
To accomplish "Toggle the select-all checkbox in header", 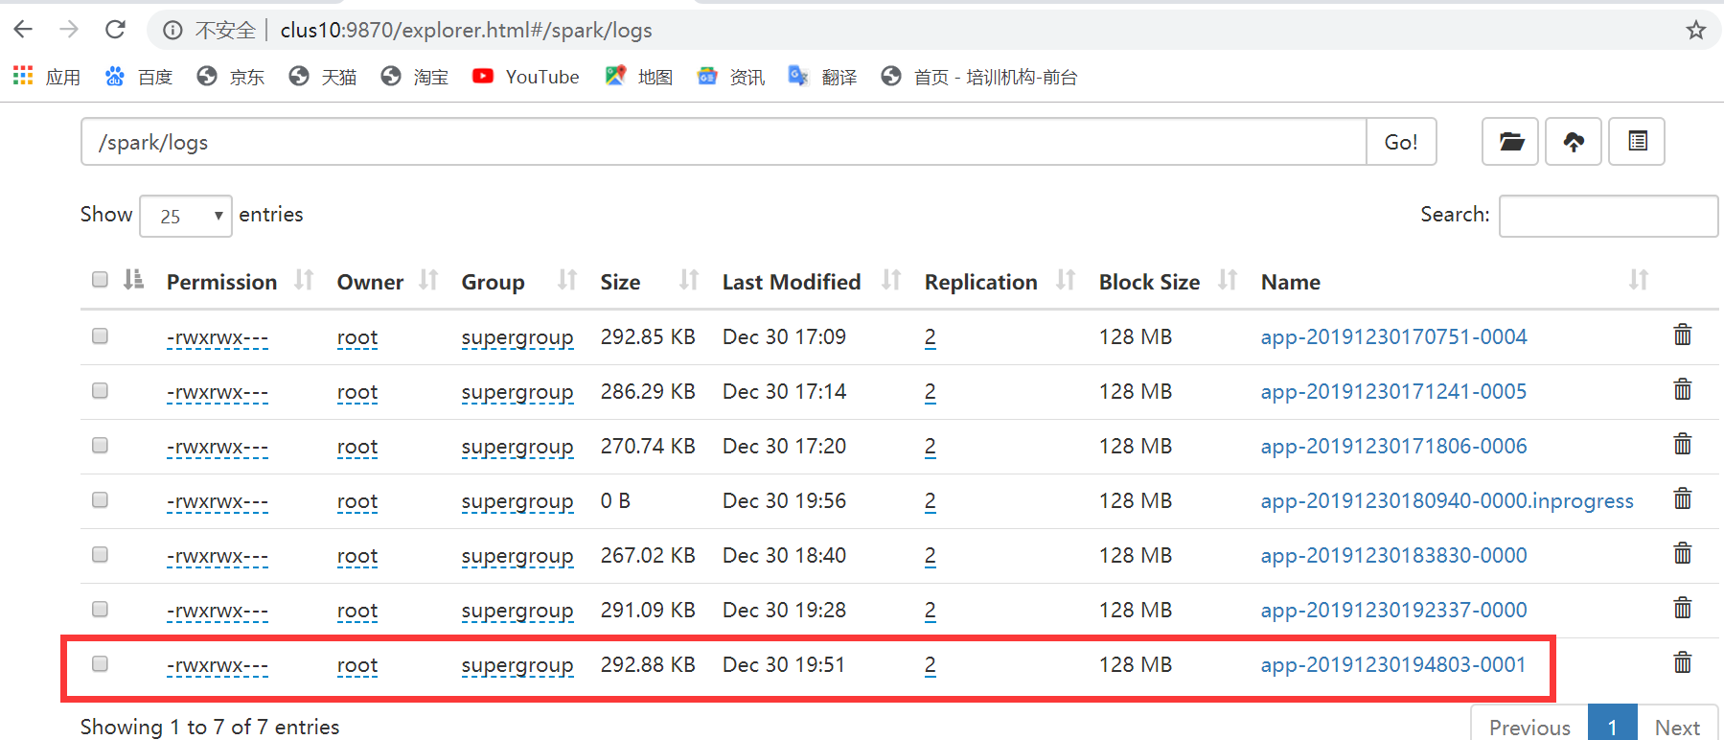I will [x=100, y=279].
